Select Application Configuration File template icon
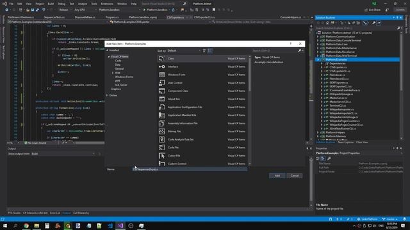 pos(162,107)
